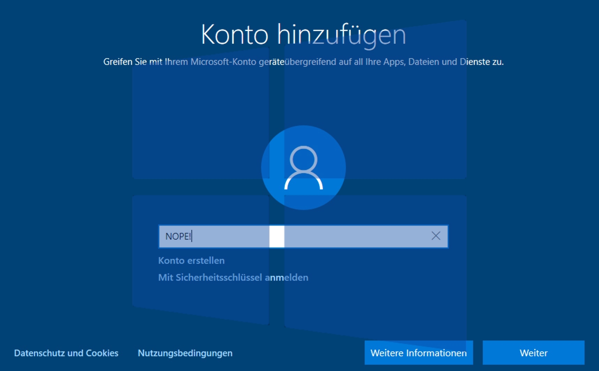Select the text 'NOPE!' in the input box
Image resolution: width=599 pixels, height=371 pixels.
pyautogui.click(x=177, y=236)
